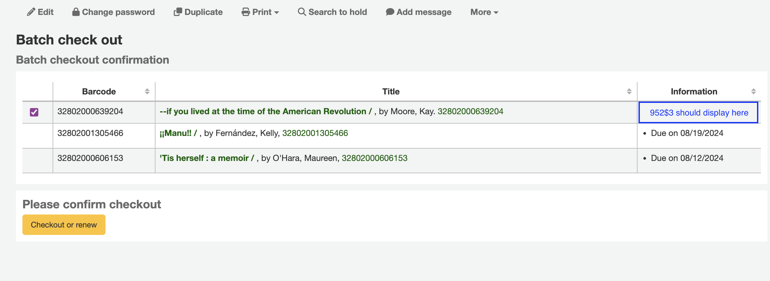
Task: Click barcode link 32802000606153 in Title column
Action: click(x=374, y=158)
